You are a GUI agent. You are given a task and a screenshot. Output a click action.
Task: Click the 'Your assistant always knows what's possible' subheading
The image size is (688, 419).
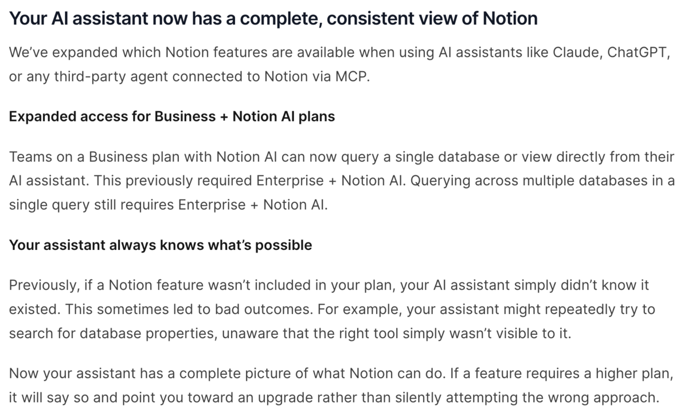[x=161, y=245]
